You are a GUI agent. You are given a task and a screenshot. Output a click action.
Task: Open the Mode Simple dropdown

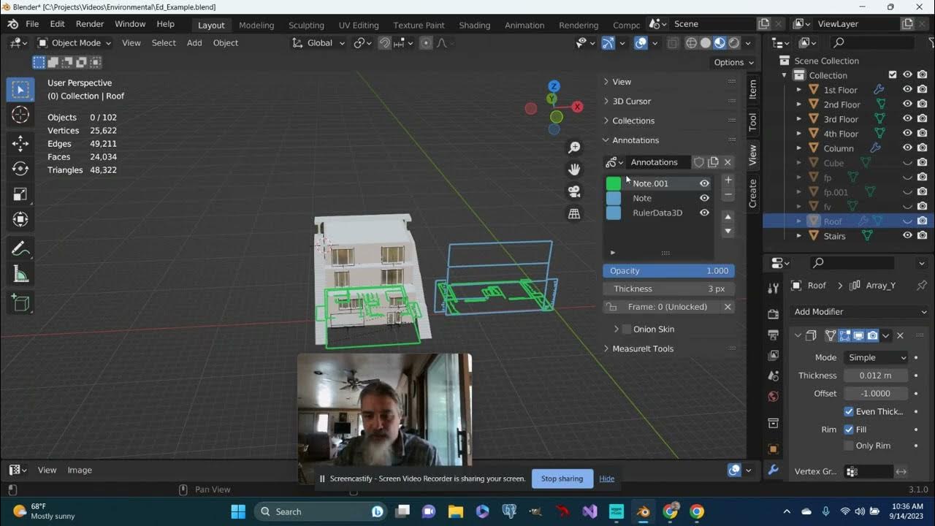point(877,358)
